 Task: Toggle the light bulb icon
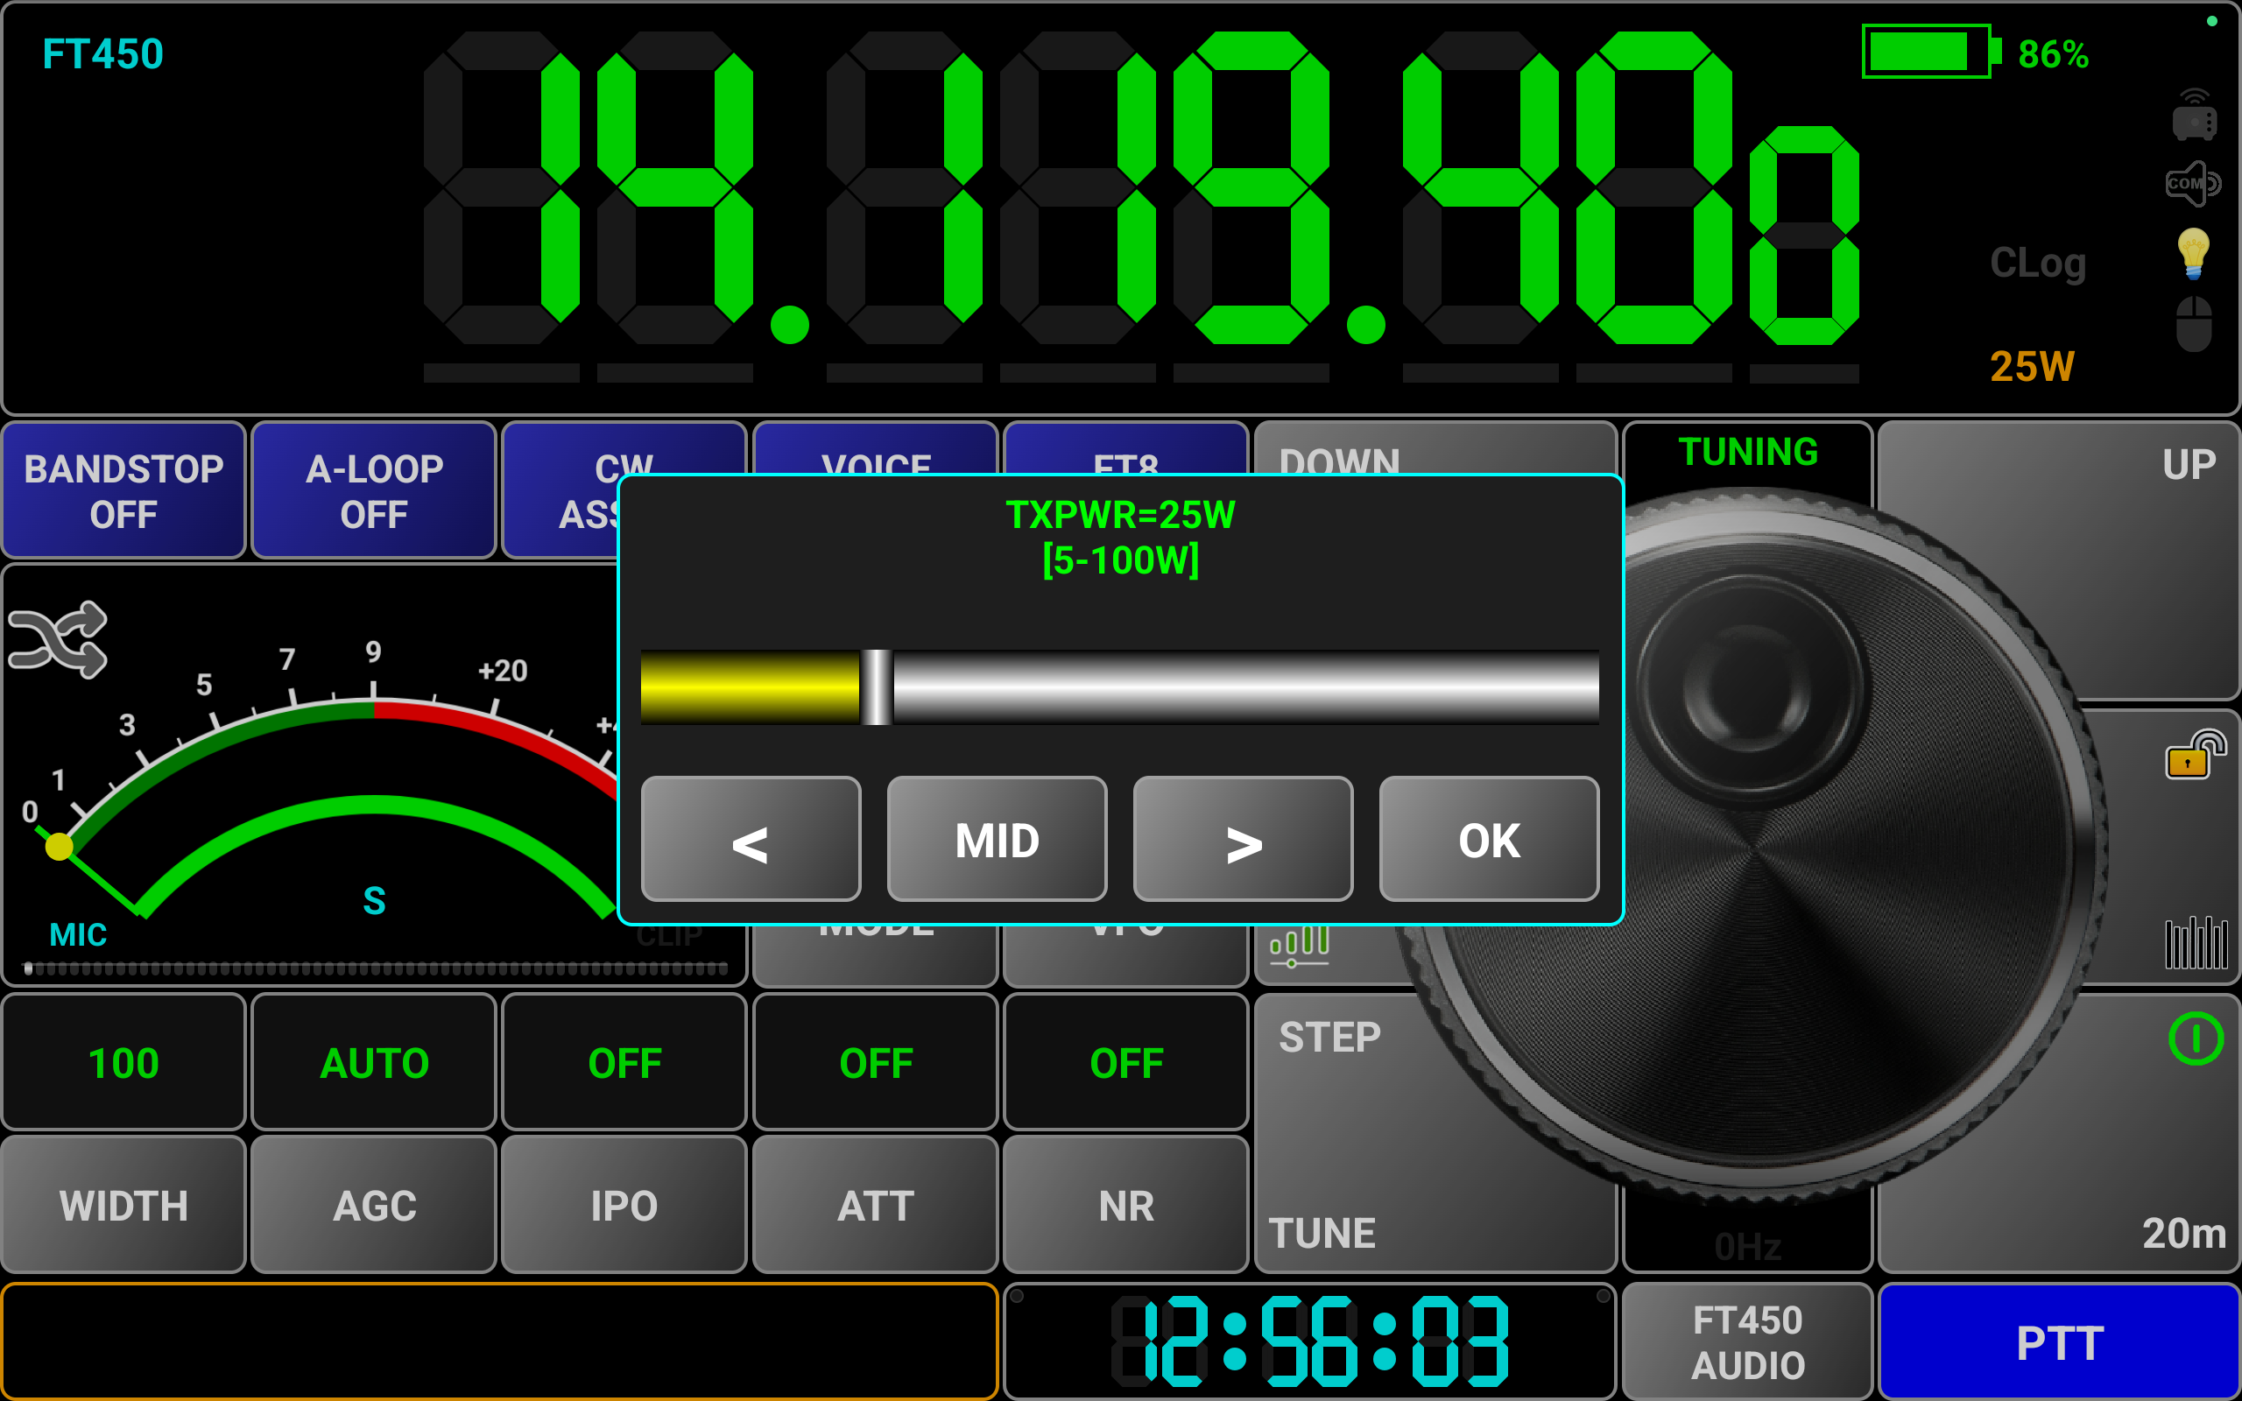(x=2193, y=253)
